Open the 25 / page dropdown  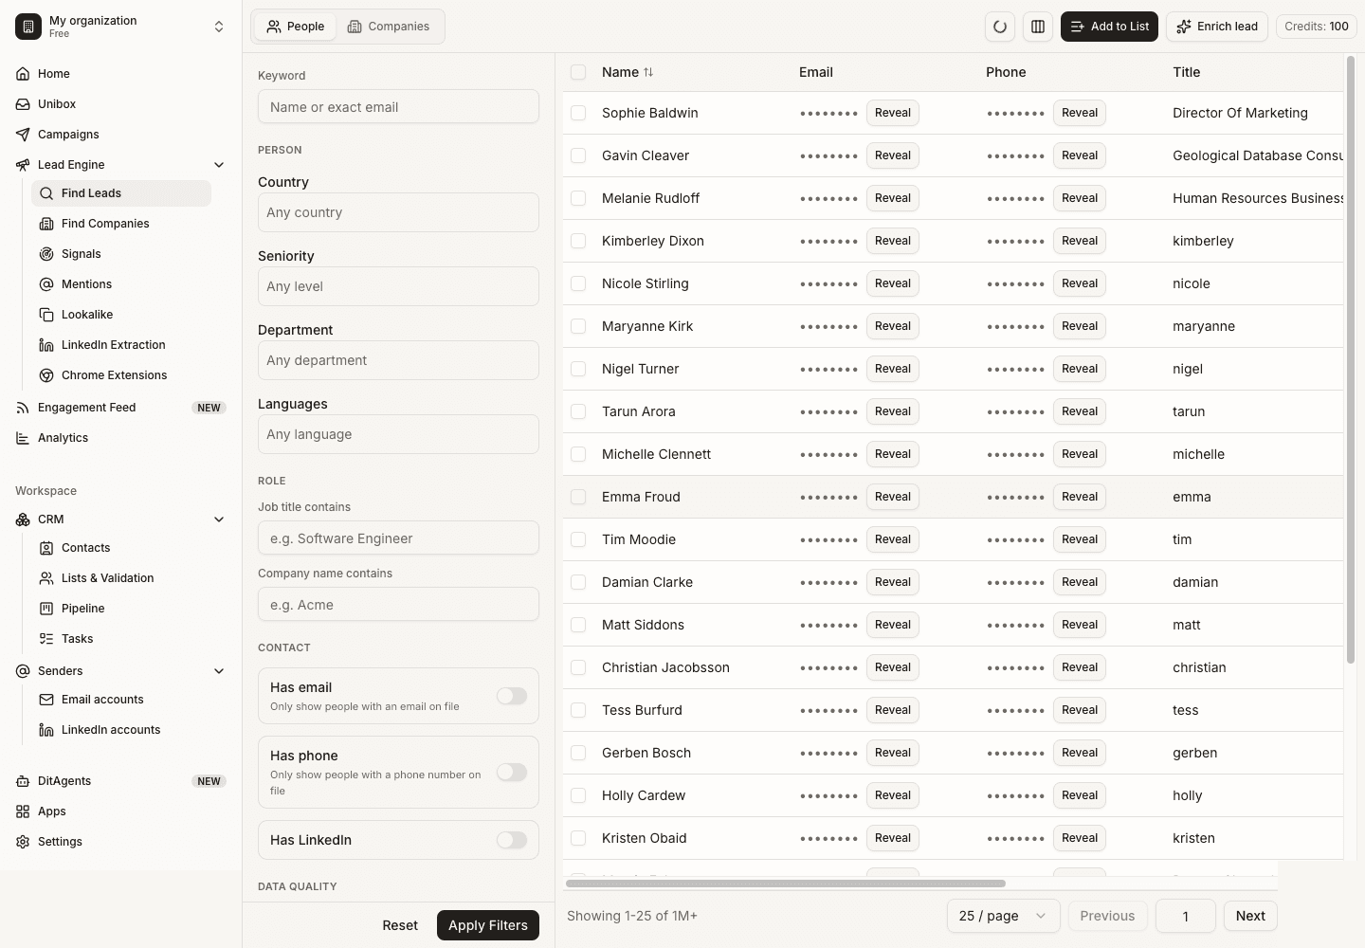tap(1003, 916)
